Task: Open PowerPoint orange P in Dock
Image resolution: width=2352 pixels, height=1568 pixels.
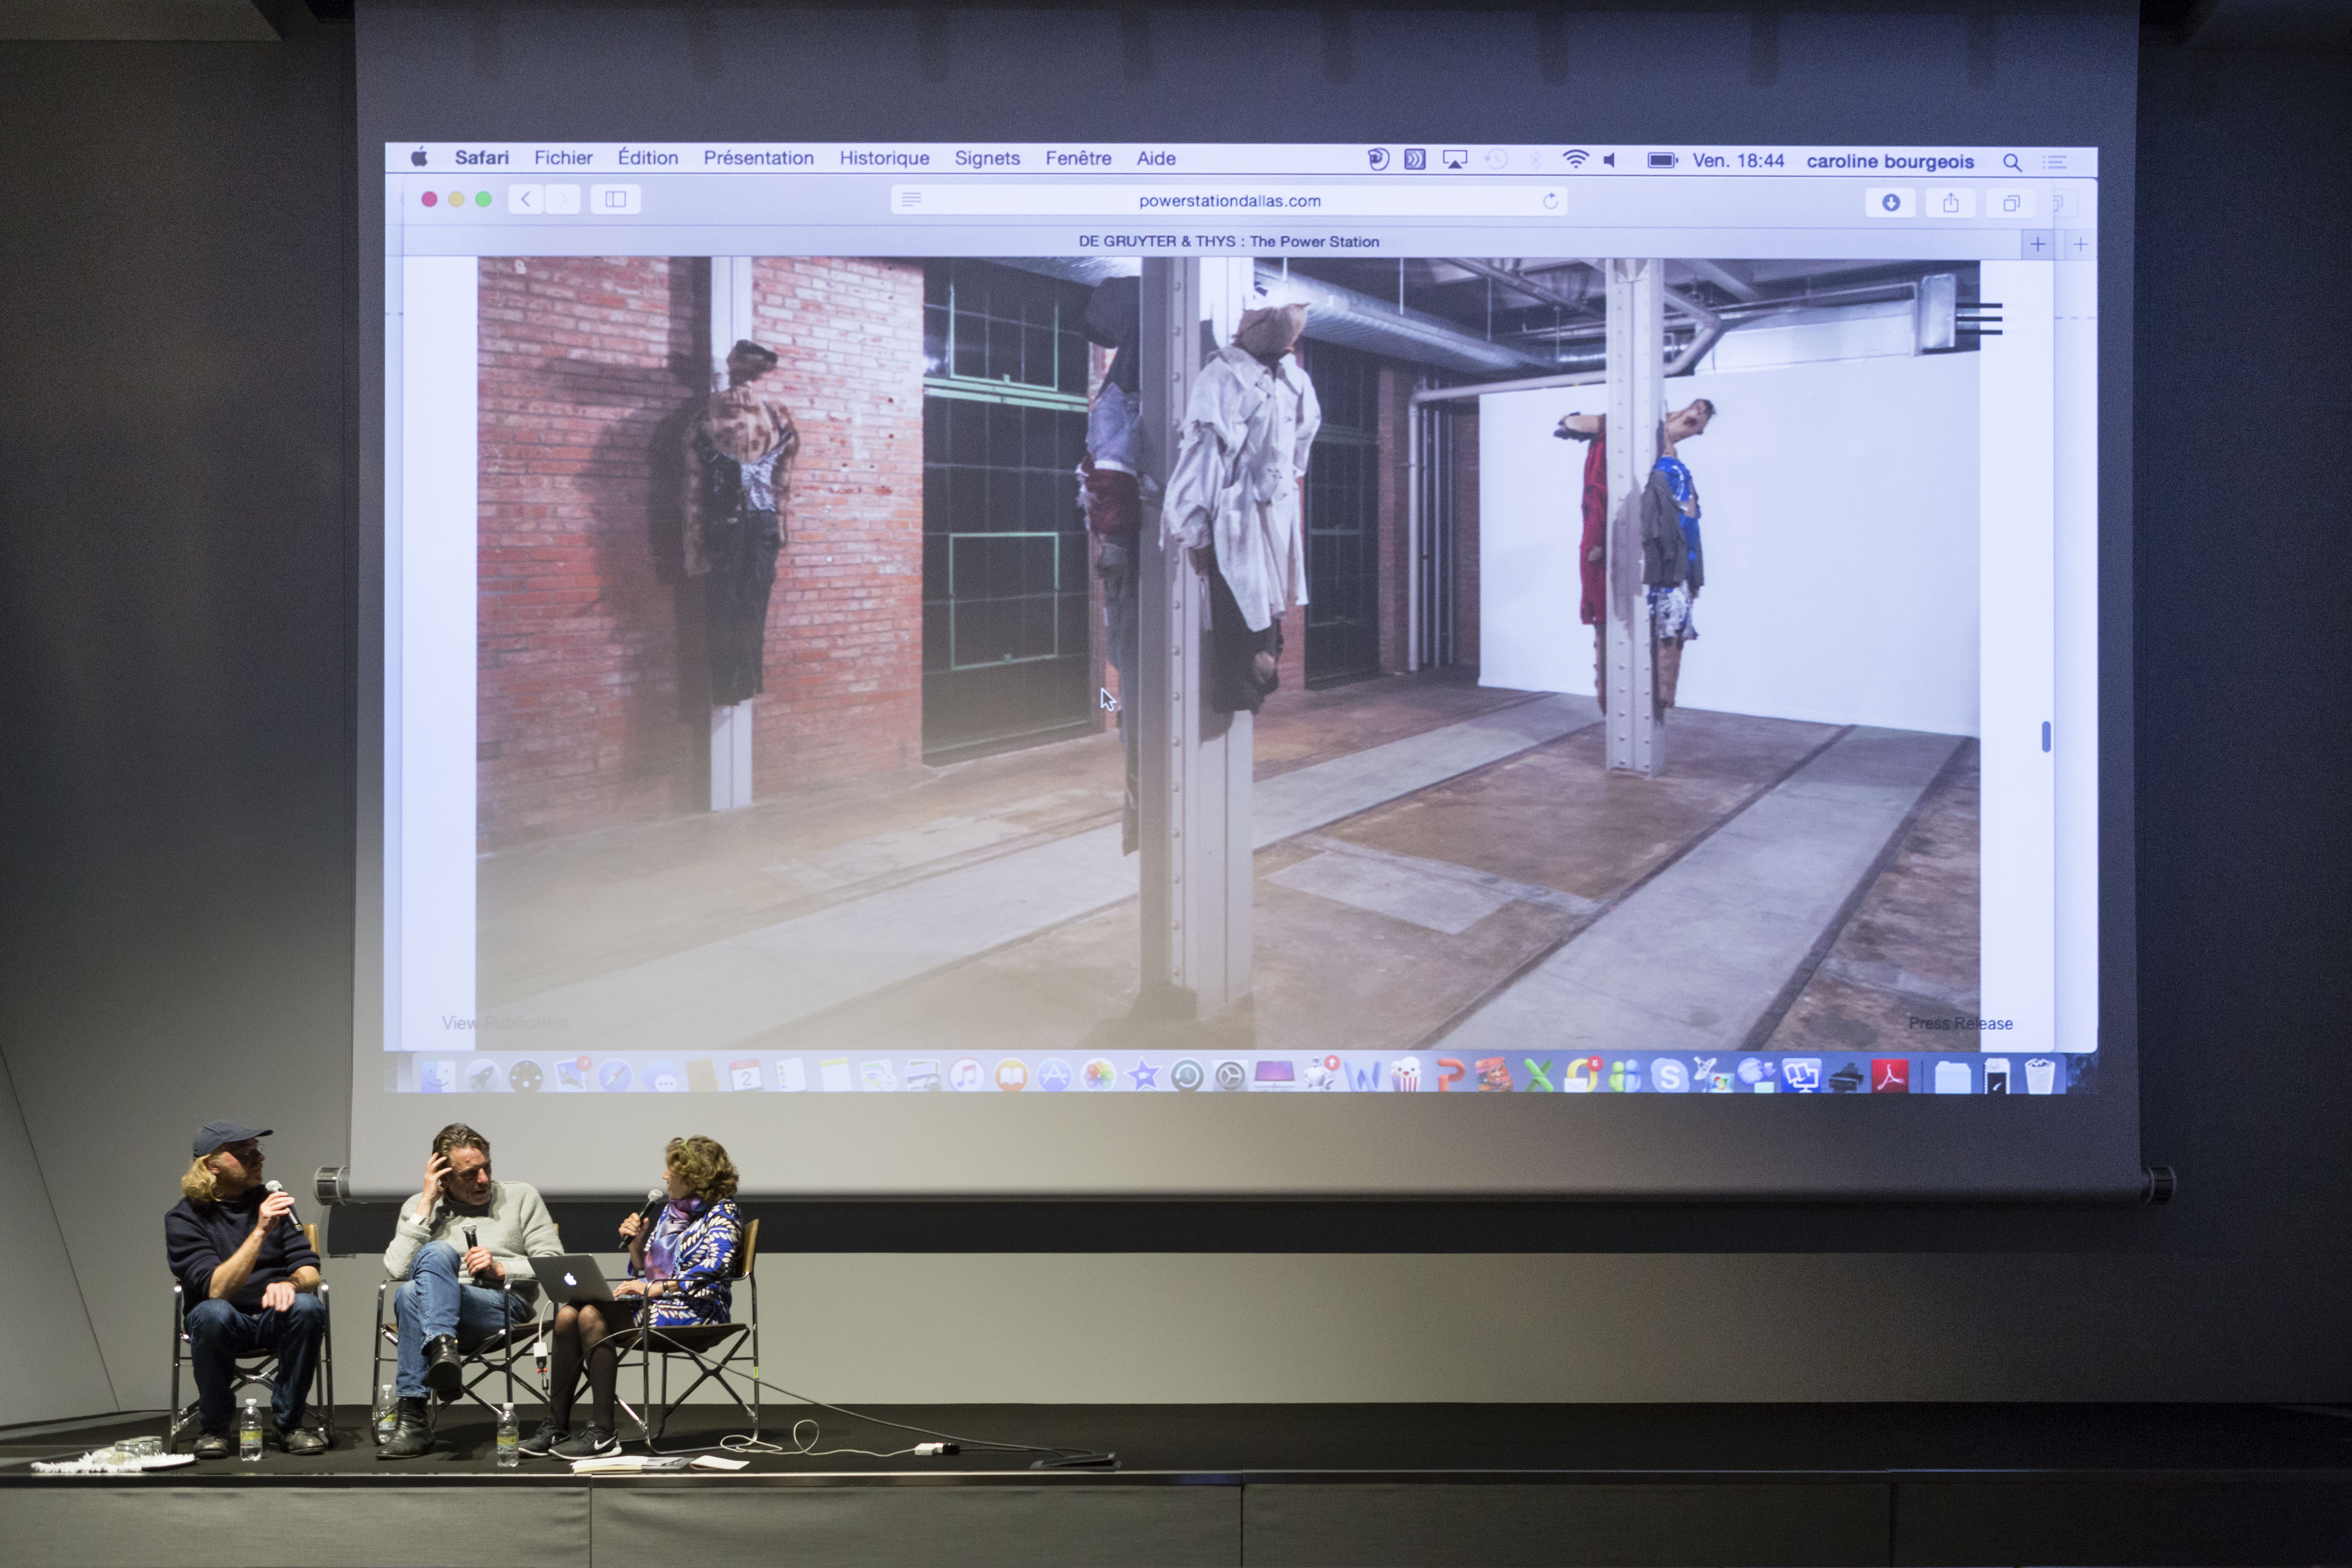Action: (1451, 1075)
